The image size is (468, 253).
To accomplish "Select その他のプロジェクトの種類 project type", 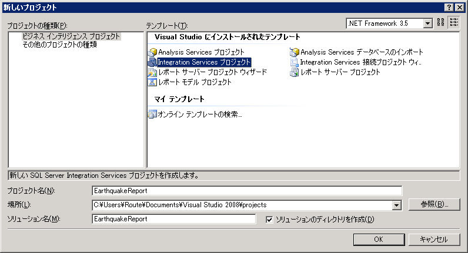I will tap(60, 45).
